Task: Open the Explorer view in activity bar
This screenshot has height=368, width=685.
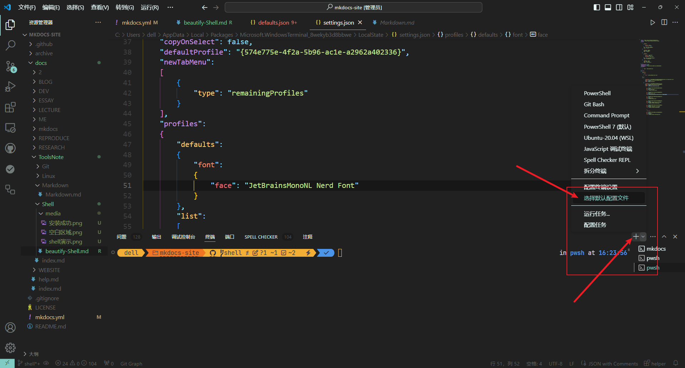Action: coord(10,25)
